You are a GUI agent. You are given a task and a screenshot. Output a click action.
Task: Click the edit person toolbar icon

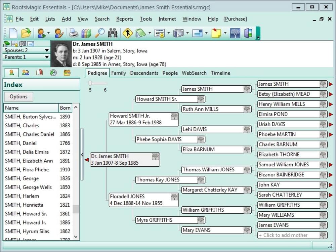59,33
